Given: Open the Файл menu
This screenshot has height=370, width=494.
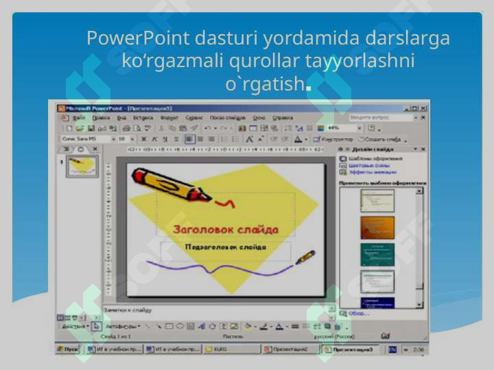Looking at the screenshot, I should coord(78,118).
